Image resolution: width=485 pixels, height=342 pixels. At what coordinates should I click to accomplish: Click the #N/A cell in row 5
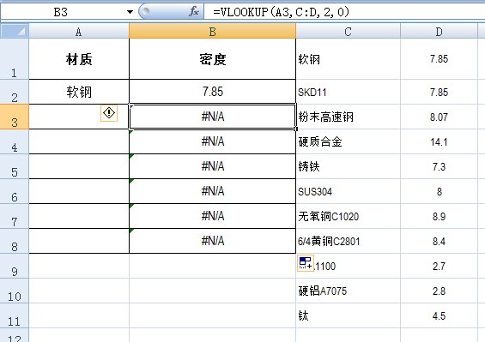point(212,166)
